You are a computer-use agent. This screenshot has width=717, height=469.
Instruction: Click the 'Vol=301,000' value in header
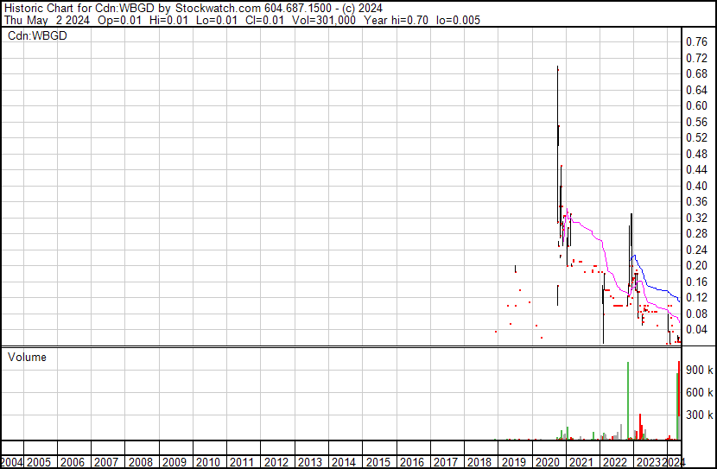[x=324, y=21]
